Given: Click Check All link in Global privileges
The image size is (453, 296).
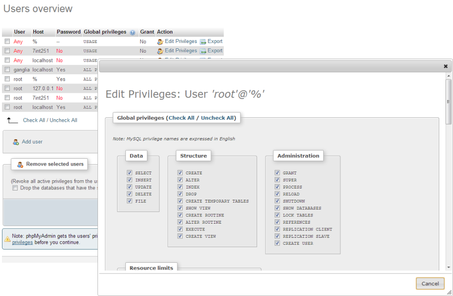Looking at the screenshot, I should [181, 118].
